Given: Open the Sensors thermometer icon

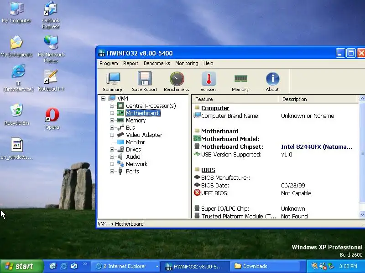Looking at the screenshot, I should (x=209, y=82).
